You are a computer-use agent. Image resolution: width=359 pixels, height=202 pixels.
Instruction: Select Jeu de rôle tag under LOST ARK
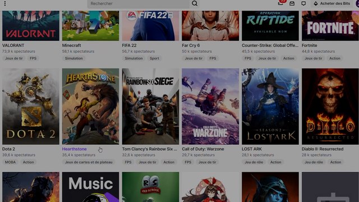point(254,162)
